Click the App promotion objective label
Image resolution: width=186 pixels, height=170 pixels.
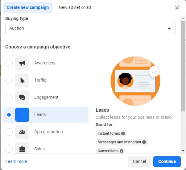pos(48,132)
